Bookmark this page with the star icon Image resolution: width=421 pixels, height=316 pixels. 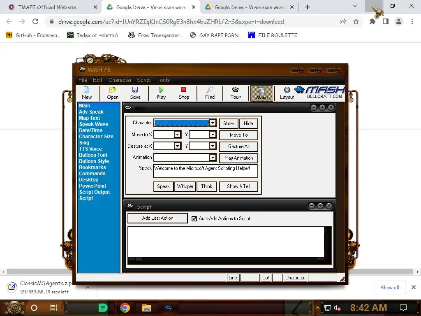[x=356, y=21]
